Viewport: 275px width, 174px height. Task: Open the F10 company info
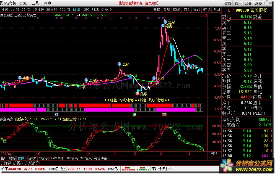[x=186, y=9]
